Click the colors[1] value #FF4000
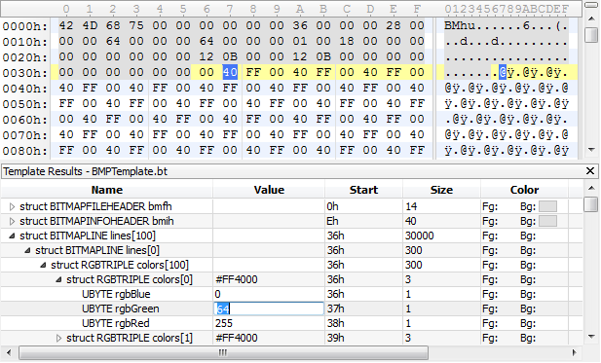The width and height of the screenshot is (601, 363). tap(236, 338)
